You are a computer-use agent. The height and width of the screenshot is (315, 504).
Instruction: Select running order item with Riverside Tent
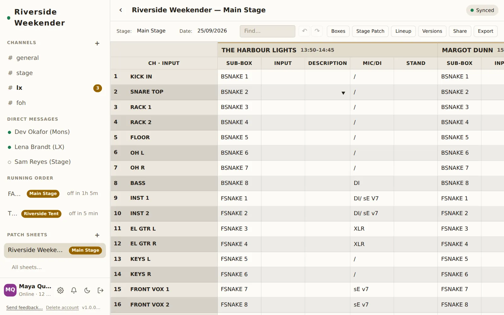click(x=55, y=214)
